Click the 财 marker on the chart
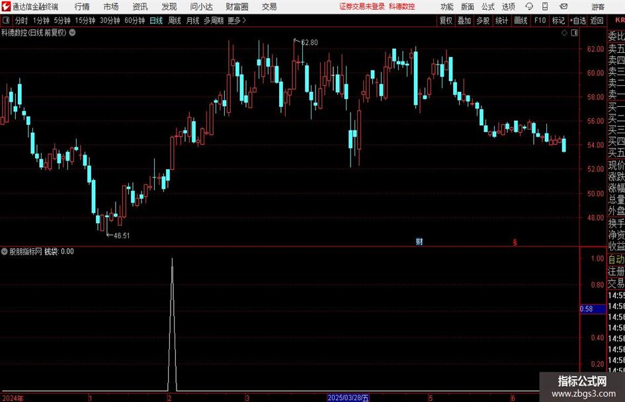 pos(419,242)
